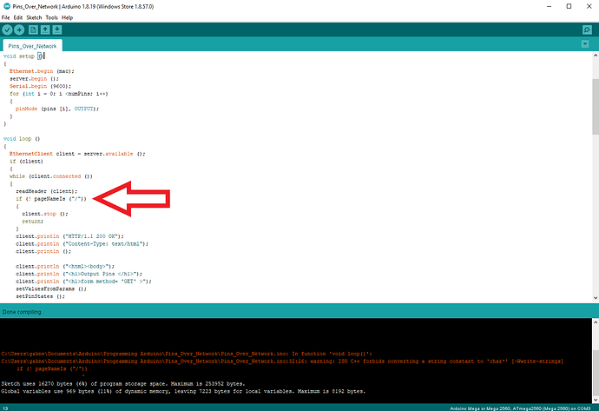Open the Sketch menu

coord(34,17)
